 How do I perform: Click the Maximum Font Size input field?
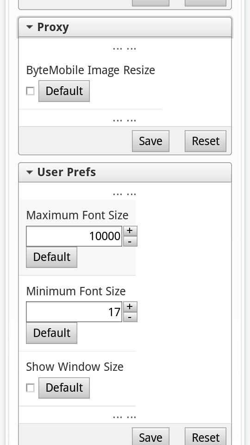tap(74, 236)
